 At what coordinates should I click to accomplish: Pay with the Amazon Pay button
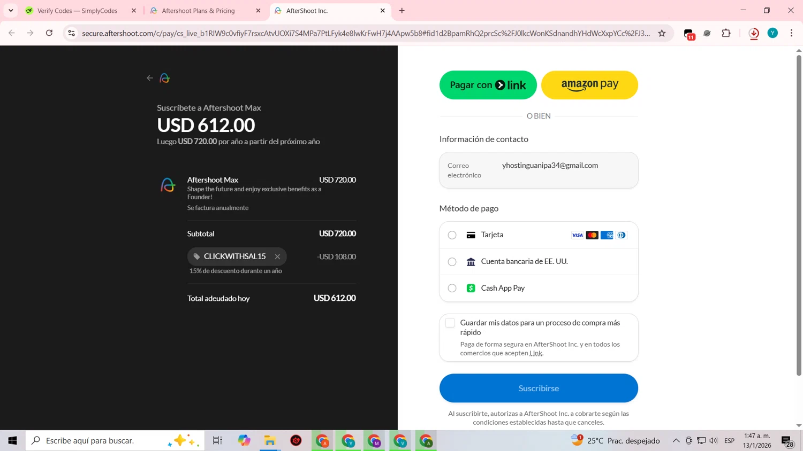tap(589, 85)
